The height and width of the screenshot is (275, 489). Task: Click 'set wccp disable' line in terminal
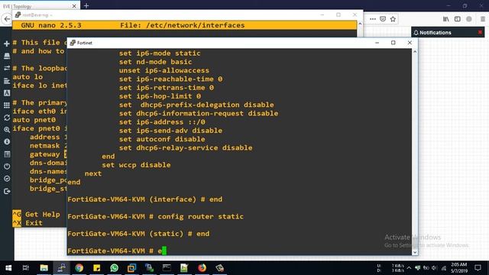tap(136, 165)
